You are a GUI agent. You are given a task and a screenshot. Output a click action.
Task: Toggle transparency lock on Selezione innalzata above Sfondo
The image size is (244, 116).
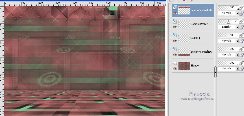[x=241, y=55]
